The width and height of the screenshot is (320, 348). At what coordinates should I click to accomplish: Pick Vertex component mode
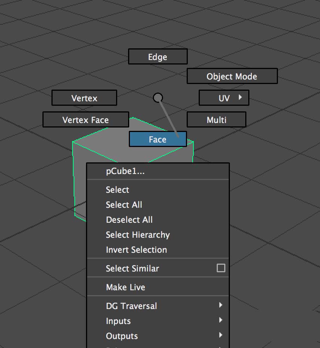tap(84, 98)
